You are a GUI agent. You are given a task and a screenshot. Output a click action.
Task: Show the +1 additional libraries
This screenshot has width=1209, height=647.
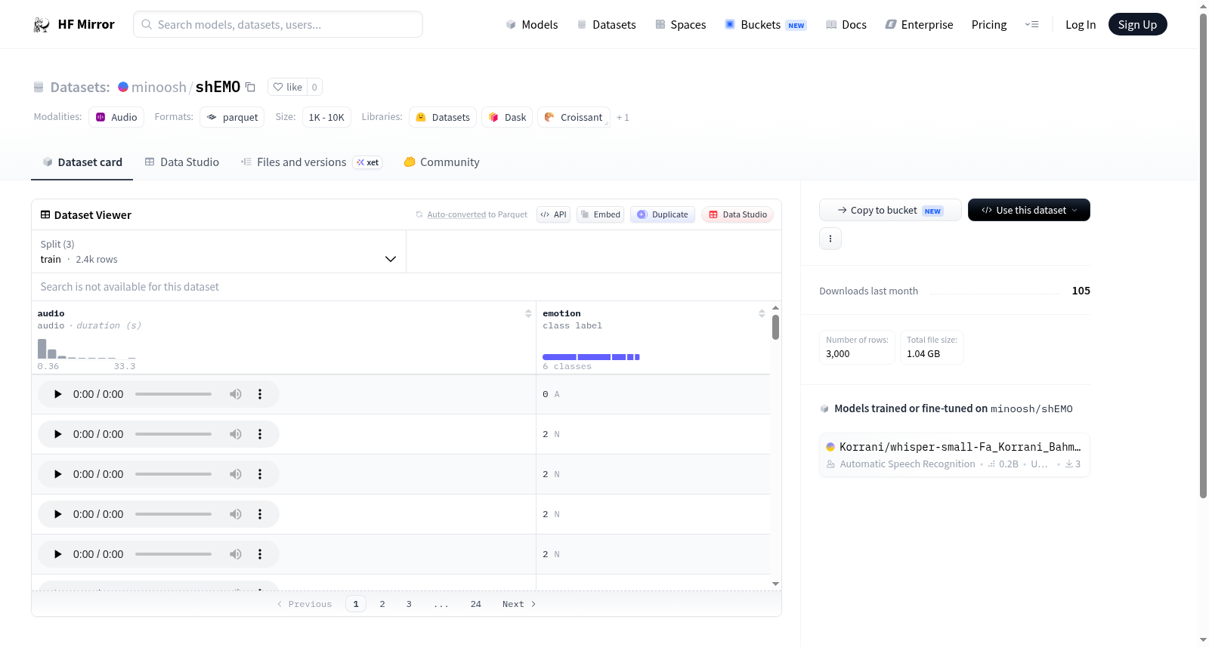pos(623,118)
